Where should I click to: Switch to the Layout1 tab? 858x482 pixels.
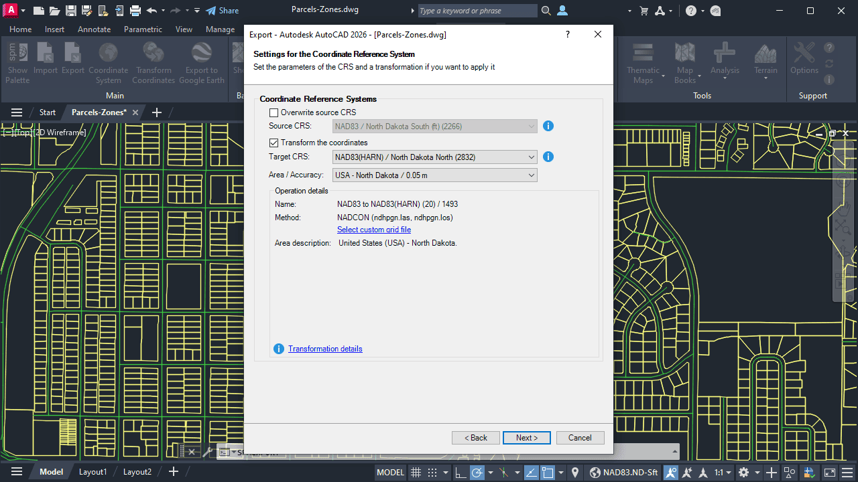pyautogui.click(x=93, y=472)
